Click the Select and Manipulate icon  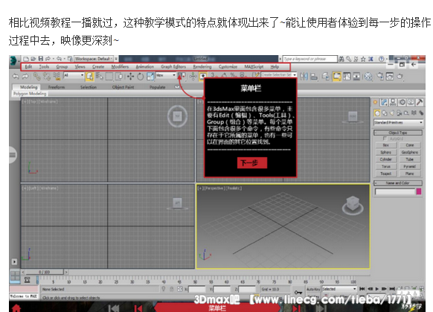[x=193, y=76]
